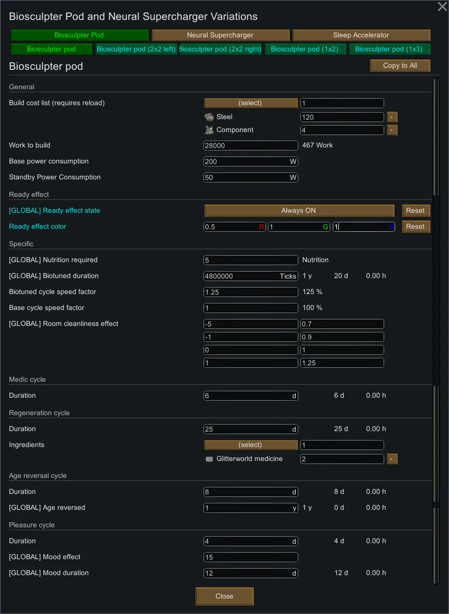This screenshot has height=614, width=449.
Task: Toggle the Ready effect state Always ON button
Action: pyautogui.click(x=299, y=211)
